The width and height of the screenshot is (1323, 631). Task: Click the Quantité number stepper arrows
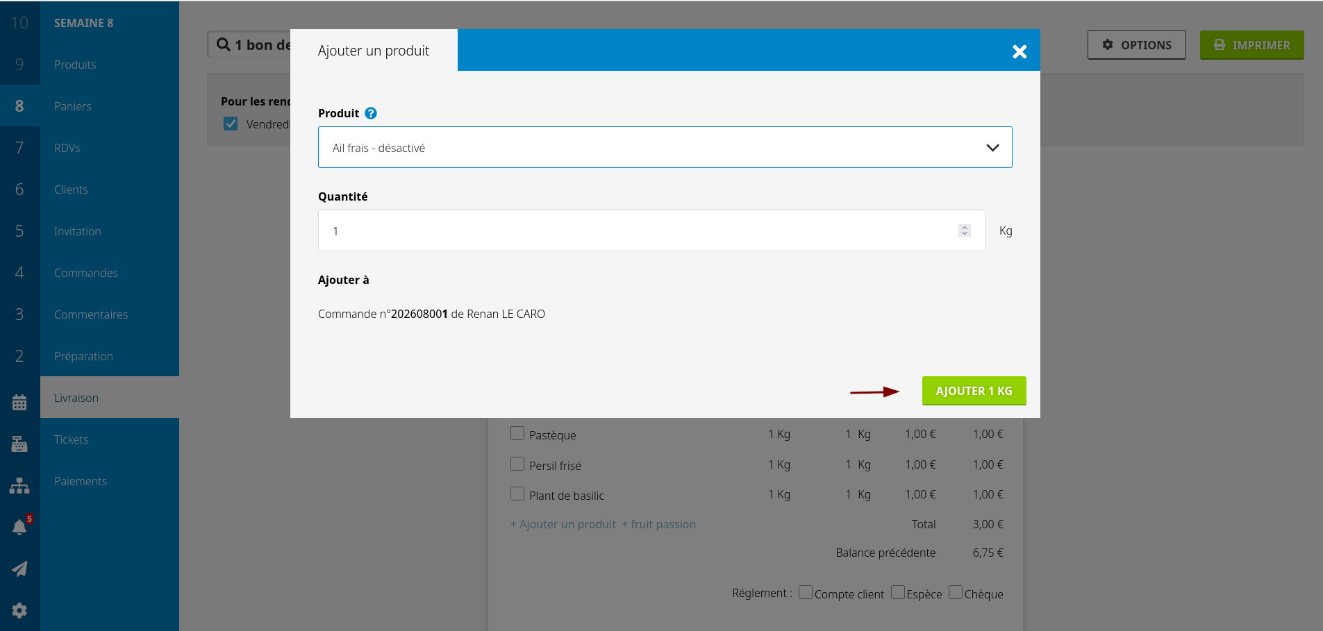pyautogui.click(x=964, y=230)
